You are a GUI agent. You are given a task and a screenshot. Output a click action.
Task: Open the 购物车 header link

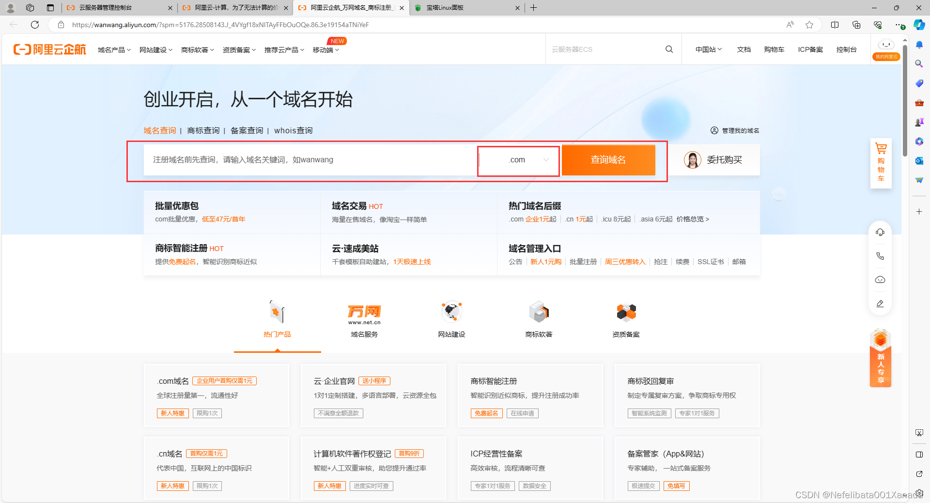774,49
